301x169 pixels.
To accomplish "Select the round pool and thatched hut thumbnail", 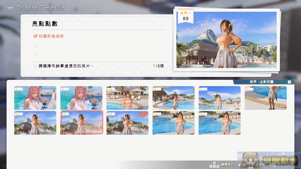I will [174, 98].
